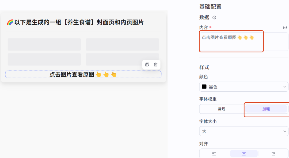Click the variable (x) icon above the content field
This screenshot has height=158, width=289.
pyautogui.click(x=285, y=28)
